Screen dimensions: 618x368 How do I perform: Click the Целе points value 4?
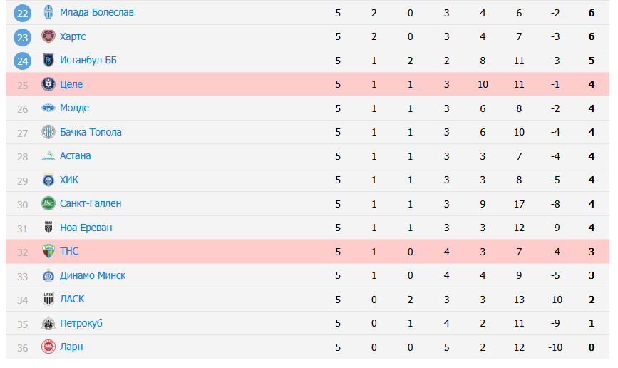[x=592, y=84]
